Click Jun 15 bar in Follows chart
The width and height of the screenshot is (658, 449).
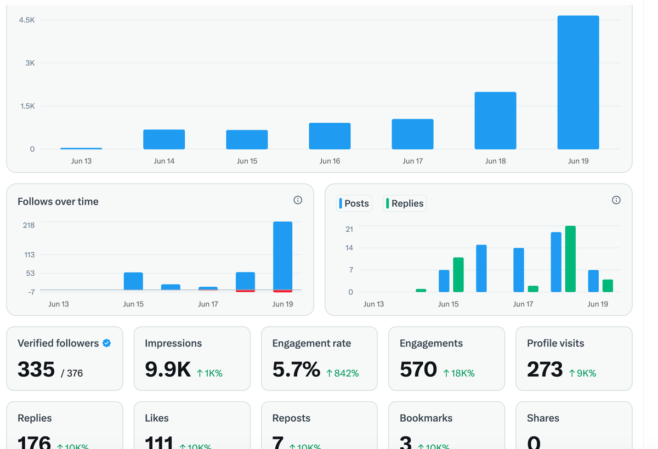[133, 281]
